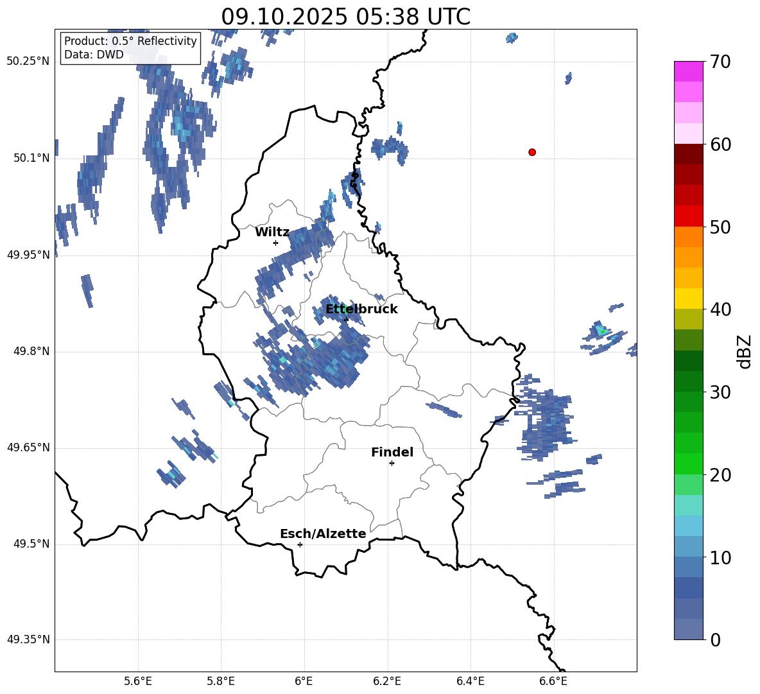
Task: Click the cross marker under Esch/Alzette
Action: click(x=300, y=544)
